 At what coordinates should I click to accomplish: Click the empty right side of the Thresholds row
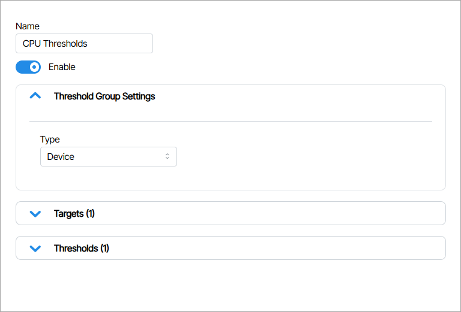coord(360,248)
